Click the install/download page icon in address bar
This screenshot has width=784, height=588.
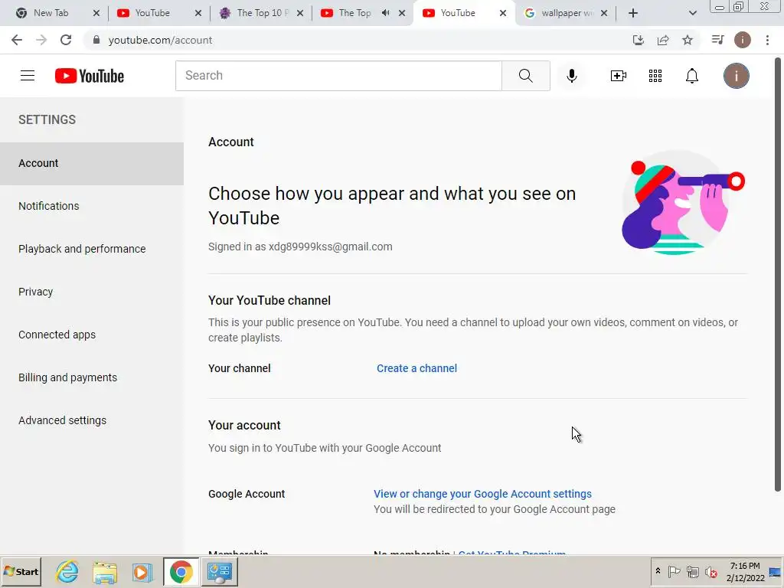coord(639,40)
